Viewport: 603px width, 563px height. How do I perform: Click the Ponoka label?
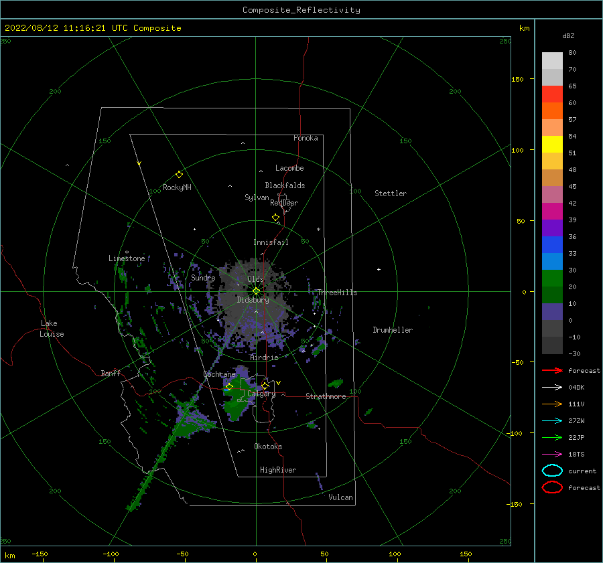coord(306,138)
